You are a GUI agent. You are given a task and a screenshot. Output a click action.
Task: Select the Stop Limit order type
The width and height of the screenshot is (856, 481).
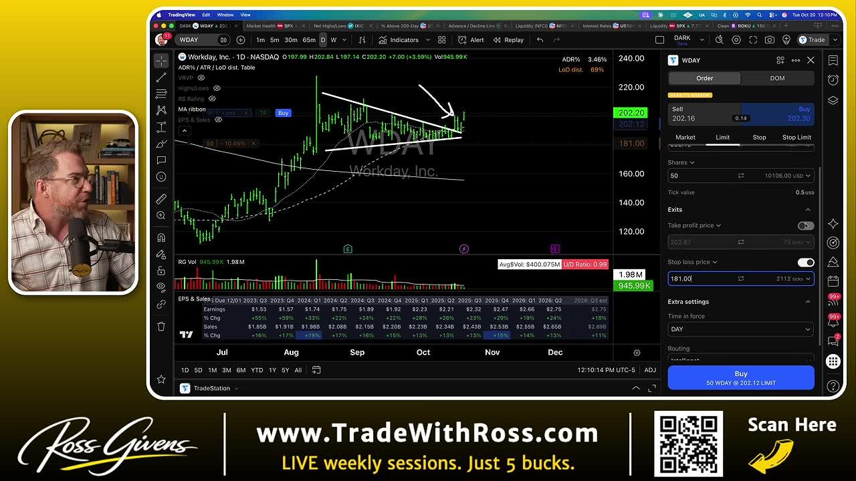coord(796,138)
